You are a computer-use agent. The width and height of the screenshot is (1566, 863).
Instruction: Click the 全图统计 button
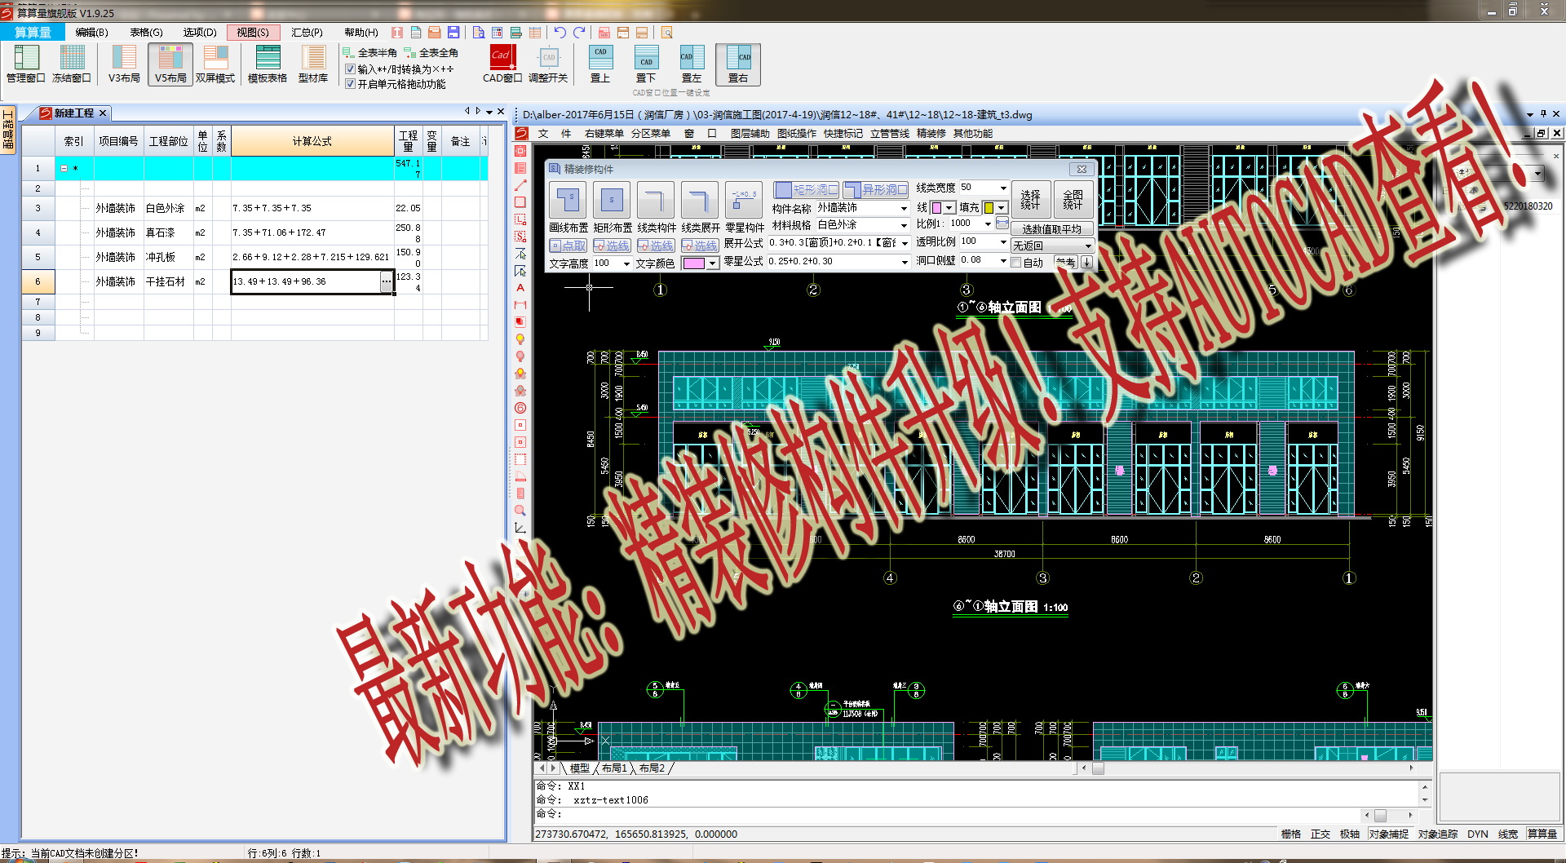[1073, 200]
